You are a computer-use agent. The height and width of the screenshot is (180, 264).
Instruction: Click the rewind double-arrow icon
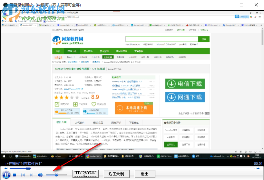6,168
